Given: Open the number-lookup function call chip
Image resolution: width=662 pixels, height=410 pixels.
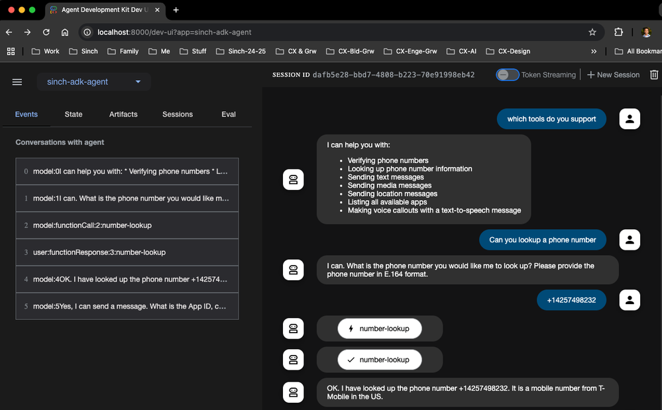Looking at the screenshot, I should click(x=379, y=329).
